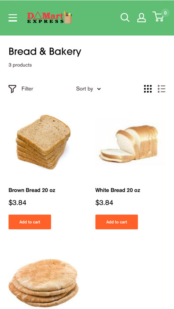
Task: Add White Bread 20 oz to cart
Action: pos(117,222)
